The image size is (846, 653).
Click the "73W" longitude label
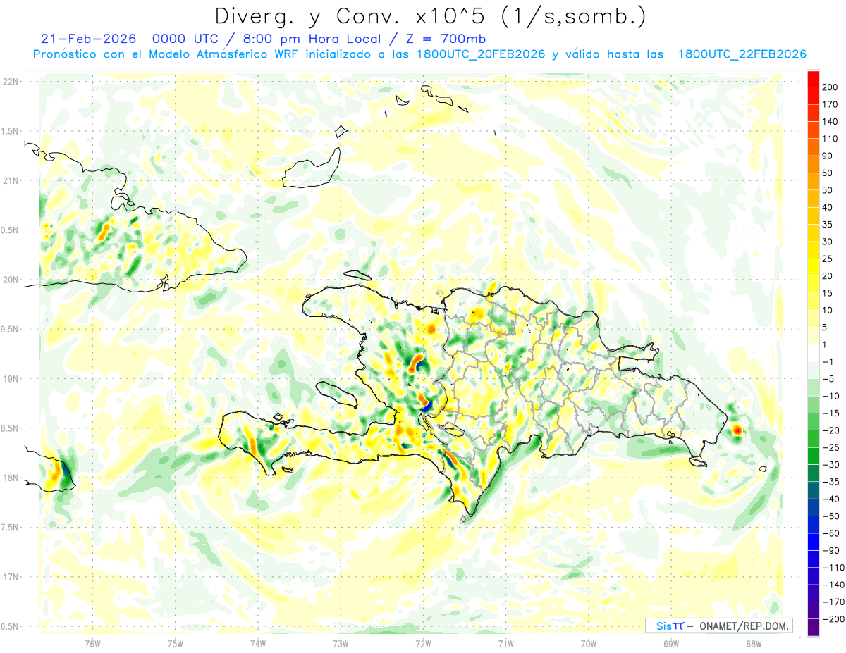tap(341, 642)
